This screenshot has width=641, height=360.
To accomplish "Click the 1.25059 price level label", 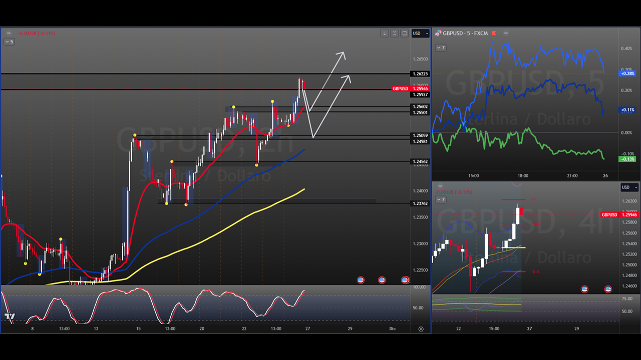I will pyautogui.click(x=420, y=135).
